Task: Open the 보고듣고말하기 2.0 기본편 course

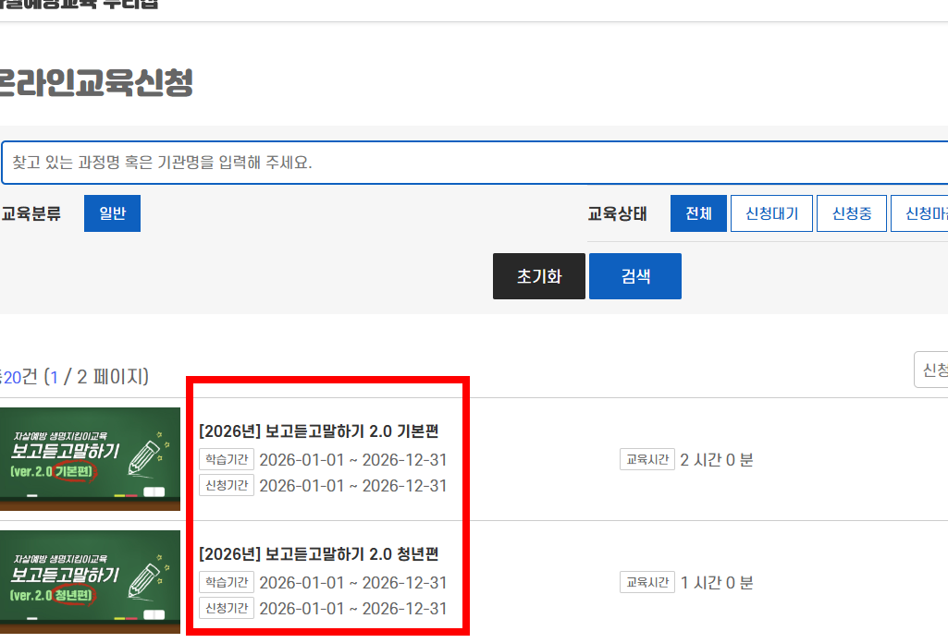Action: (320, 431)
